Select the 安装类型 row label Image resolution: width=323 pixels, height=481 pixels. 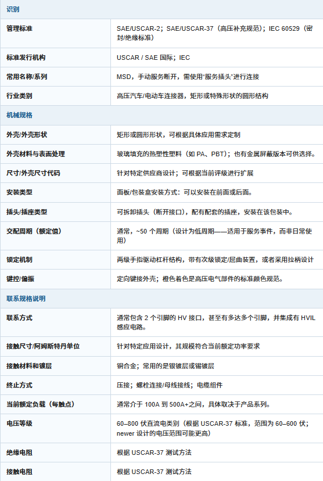pos(19,192)
